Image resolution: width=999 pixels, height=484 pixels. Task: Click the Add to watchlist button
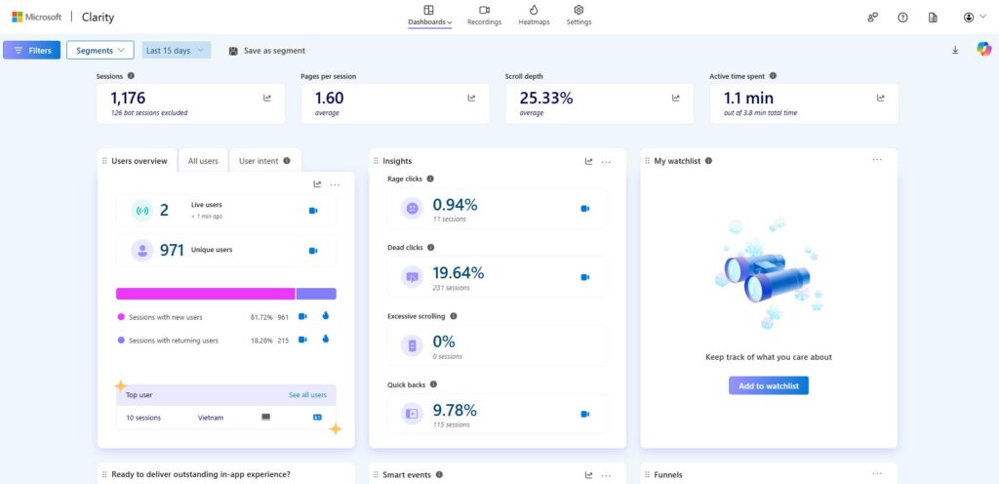[x=768, y=385]
